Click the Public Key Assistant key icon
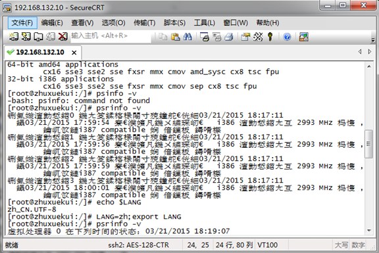This screenshot has height=253, width=379. click(x=270, y=37)
